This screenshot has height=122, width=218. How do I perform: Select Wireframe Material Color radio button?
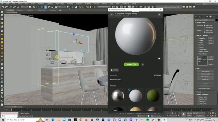point(204,27)
